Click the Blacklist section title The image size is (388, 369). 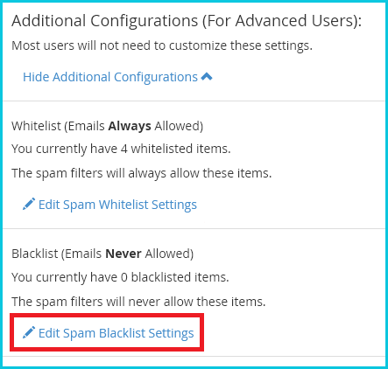click(102, 254)
